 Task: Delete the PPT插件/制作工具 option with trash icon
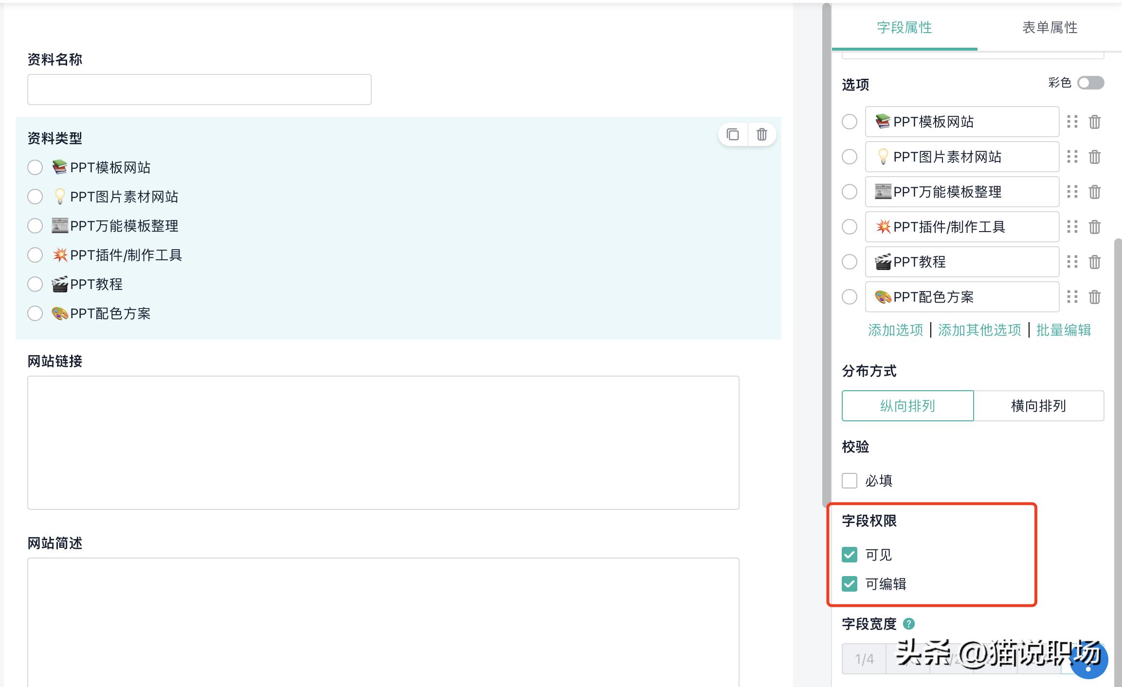tap(1094, 227)
